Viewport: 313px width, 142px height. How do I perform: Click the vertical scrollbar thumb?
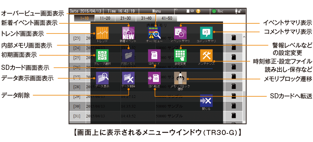click(x=244, y=106)
